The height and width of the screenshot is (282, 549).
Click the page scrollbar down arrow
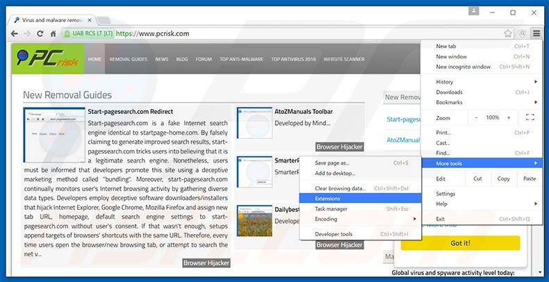[x=539, y=272]
